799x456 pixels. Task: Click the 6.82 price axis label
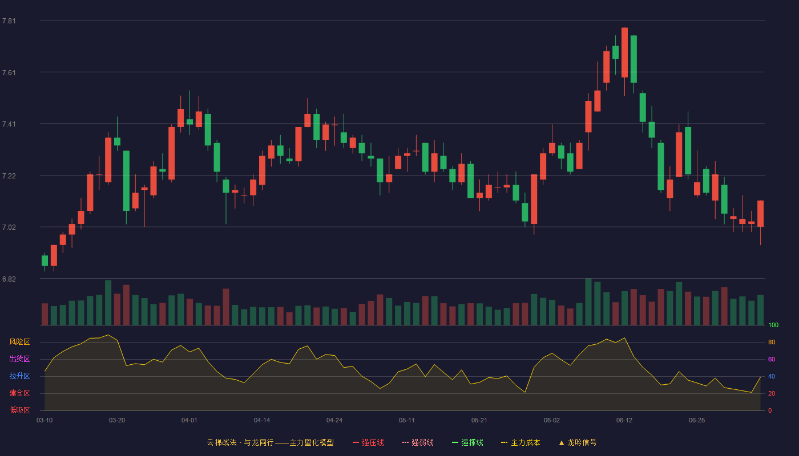(x=9, y=279)
